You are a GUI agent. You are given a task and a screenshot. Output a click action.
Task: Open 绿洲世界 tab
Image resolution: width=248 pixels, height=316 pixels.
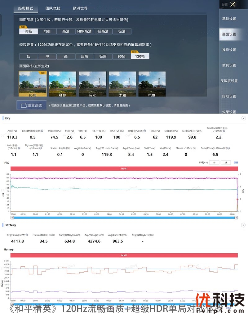80,8
